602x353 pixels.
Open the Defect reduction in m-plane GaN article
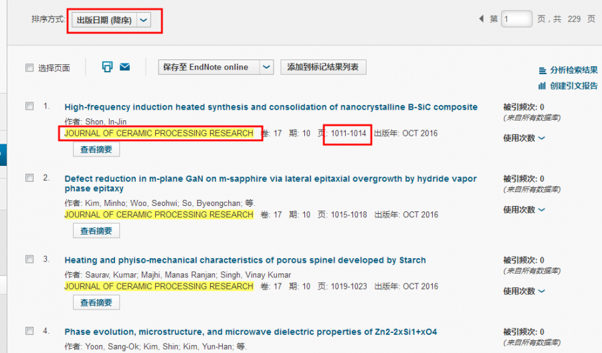coord(270,183)
